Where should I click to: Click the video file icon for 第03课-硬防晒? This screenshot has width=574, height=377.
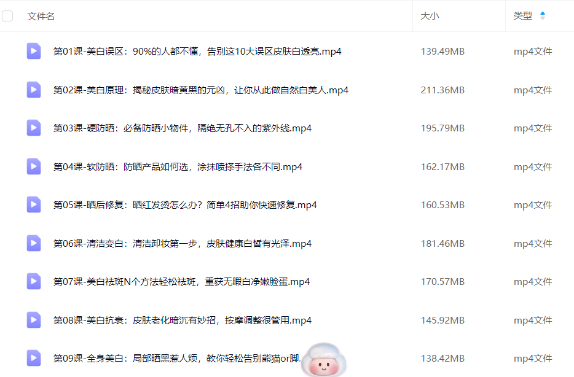click(34, 128)
